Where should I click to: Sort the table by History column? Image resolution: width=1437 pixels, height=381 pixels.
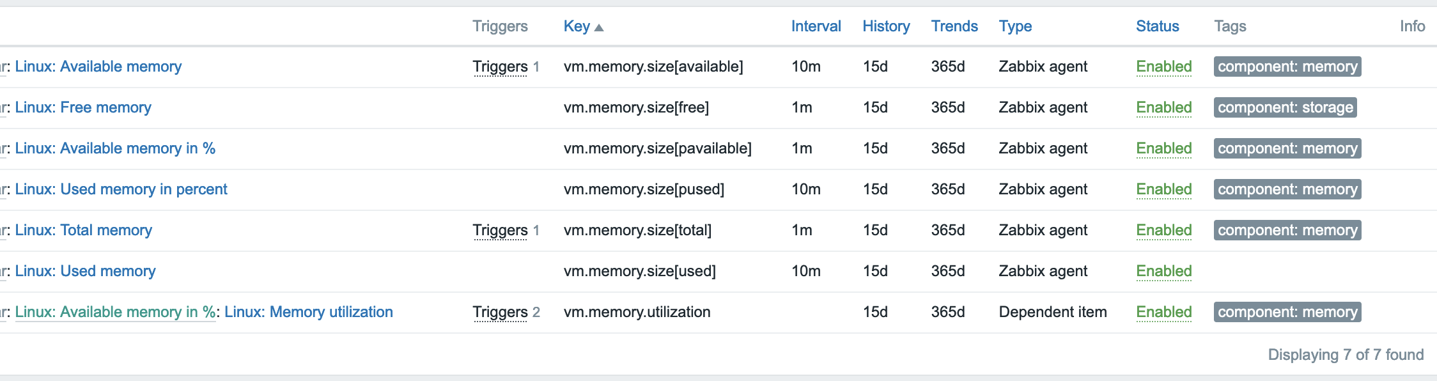886,26
